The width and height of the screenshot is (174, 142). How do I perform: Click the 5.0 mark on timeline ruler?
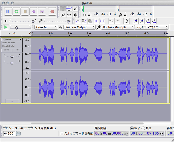click(127, 33)
